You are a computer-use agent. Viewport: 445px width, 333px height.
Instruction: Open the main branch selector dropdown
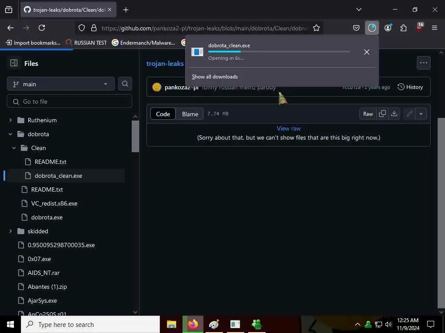(61, 84)
